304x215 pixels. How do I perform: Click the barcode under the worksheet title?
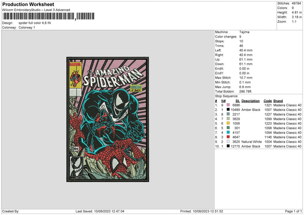coord(49,16)
